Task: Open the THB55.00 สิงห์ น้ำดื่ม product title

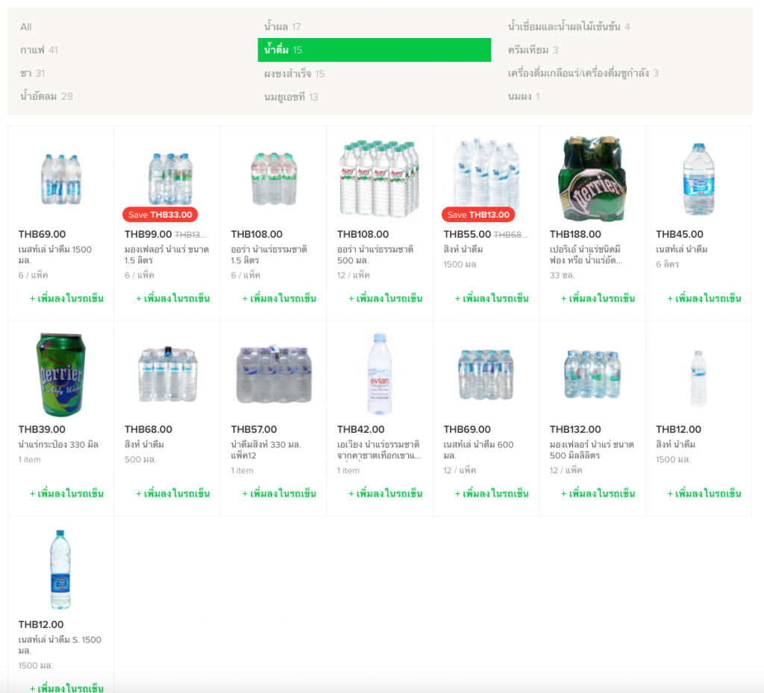Action: (x=463, y=249)
